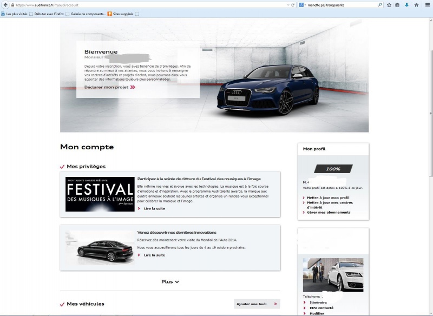The width and height of the screenshot is (433, 316).
Task: Expand more privileges with 'Plus'
Action: [x=170, y=282]
